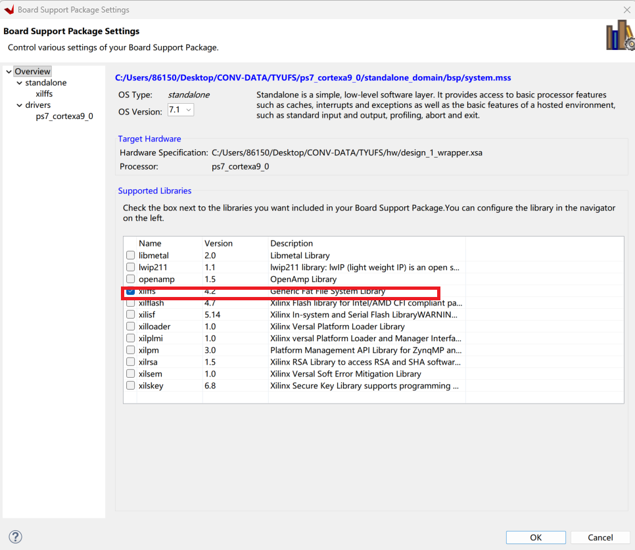Image resolution: width=635 pixels, height=550 pixels.
Task: Click the openamp library name
Action: coord(156,279)
